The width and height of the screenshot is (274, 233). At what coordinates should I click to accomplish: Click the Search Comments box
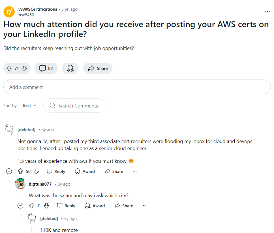coord(75,105)
